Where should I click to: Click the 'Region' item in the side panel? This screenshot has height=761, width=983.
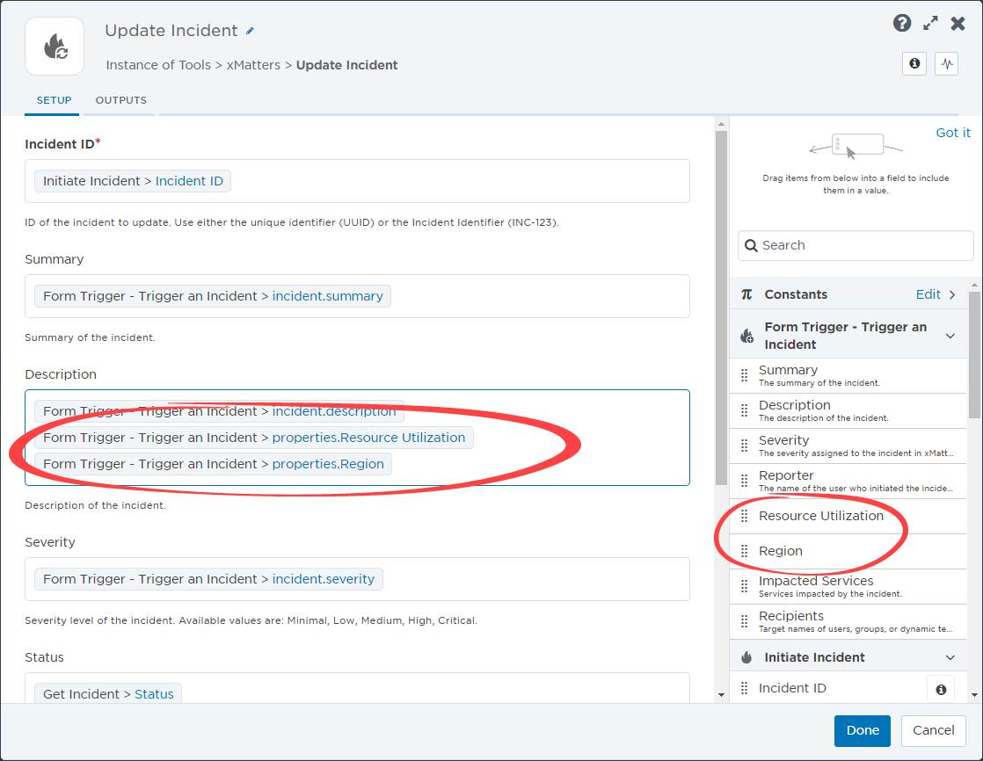coord(848,551)
